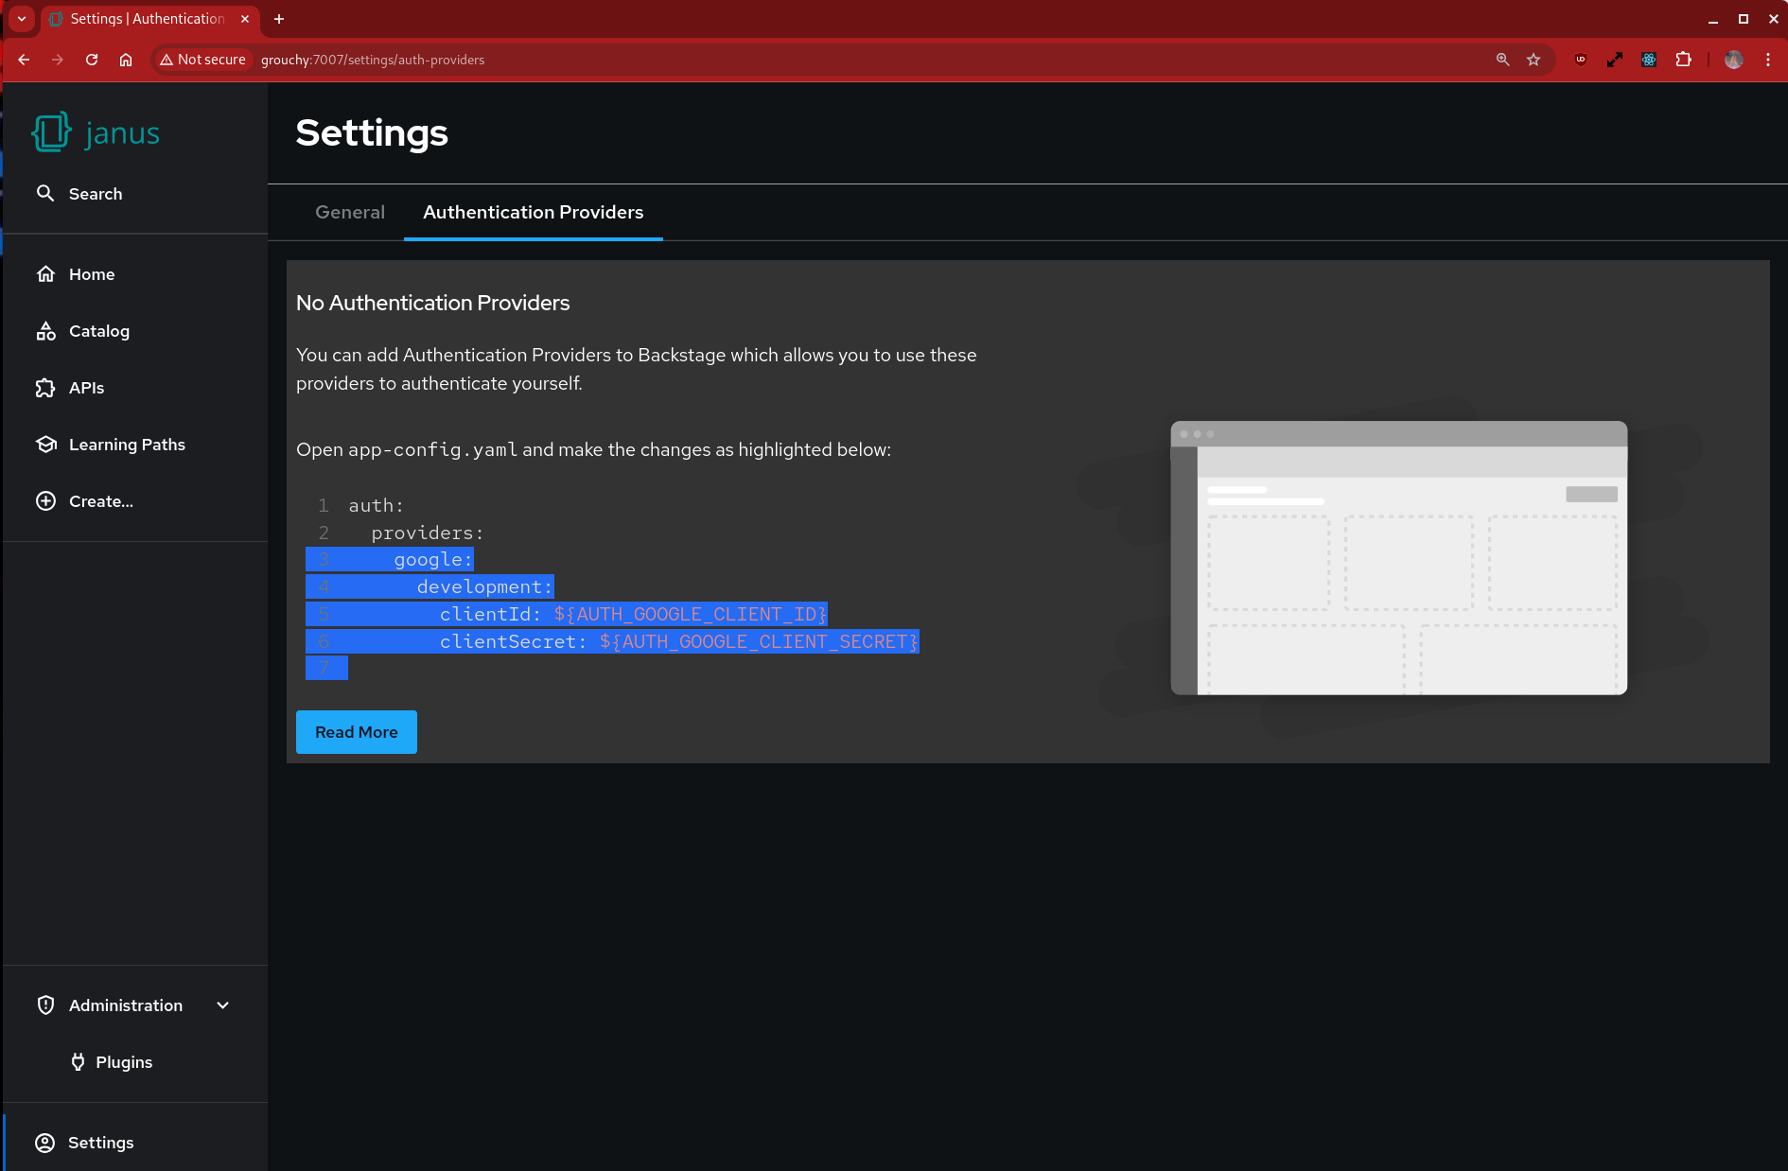Viewport: 1788px width, 1171px height.
Task: Open the APIs menu item
Action: coord(135,388)
